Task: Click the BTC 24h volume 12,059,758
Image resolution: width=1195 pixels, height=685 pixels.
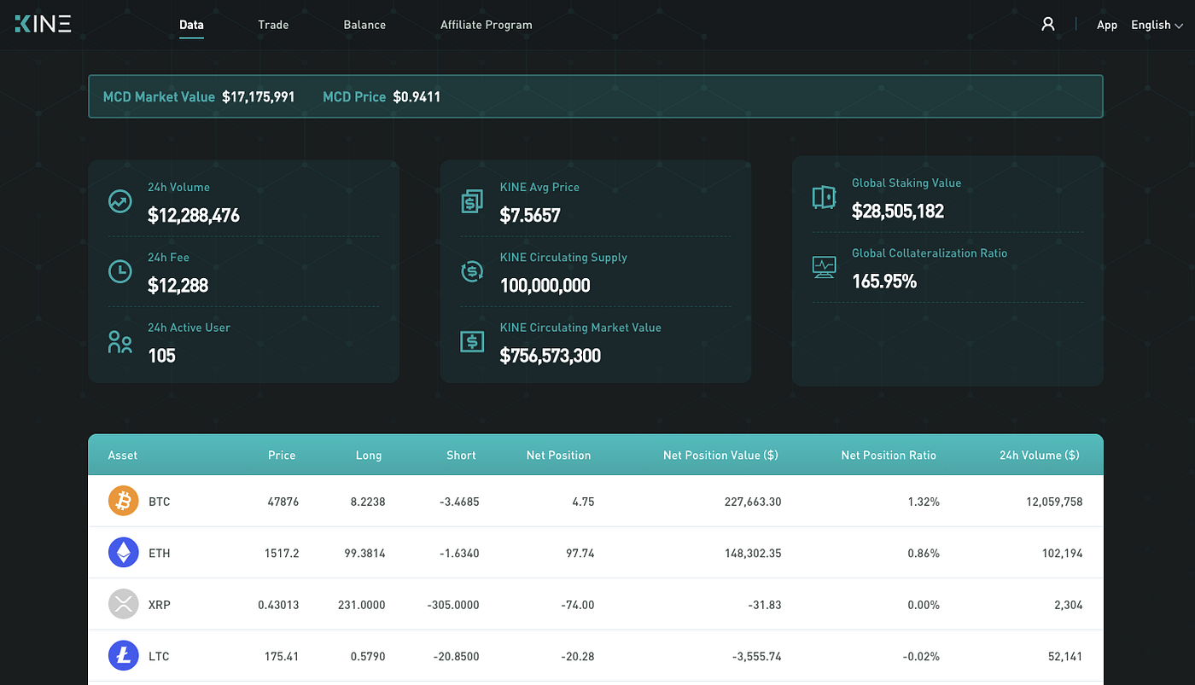Action: tap(1054, 502)
